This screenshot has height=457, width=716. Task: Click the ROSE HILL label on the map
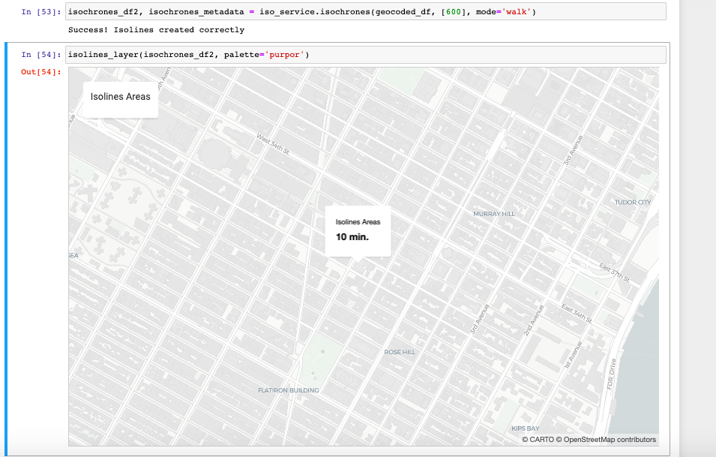[399, 350]
